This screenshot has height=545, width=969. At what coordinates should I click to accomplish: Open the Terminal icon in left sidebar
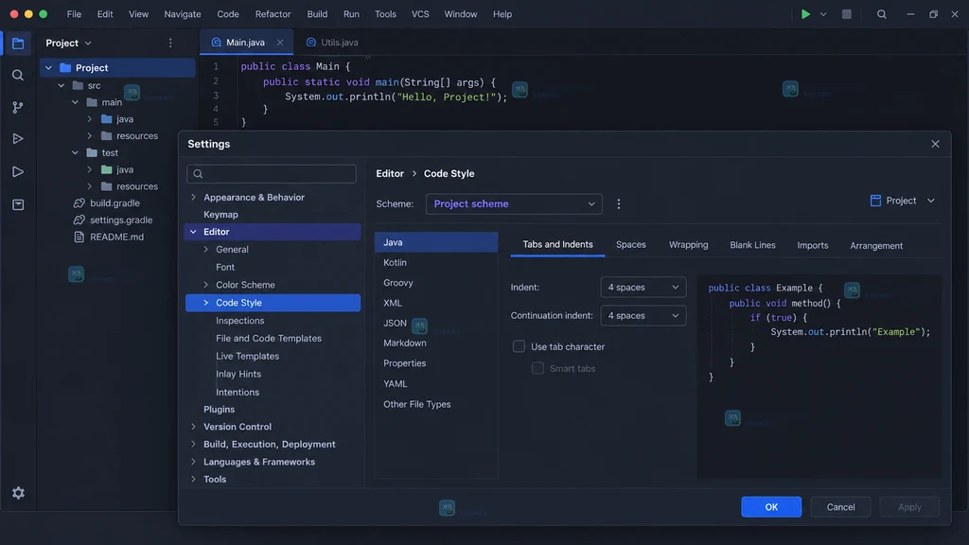click(18, 204)
